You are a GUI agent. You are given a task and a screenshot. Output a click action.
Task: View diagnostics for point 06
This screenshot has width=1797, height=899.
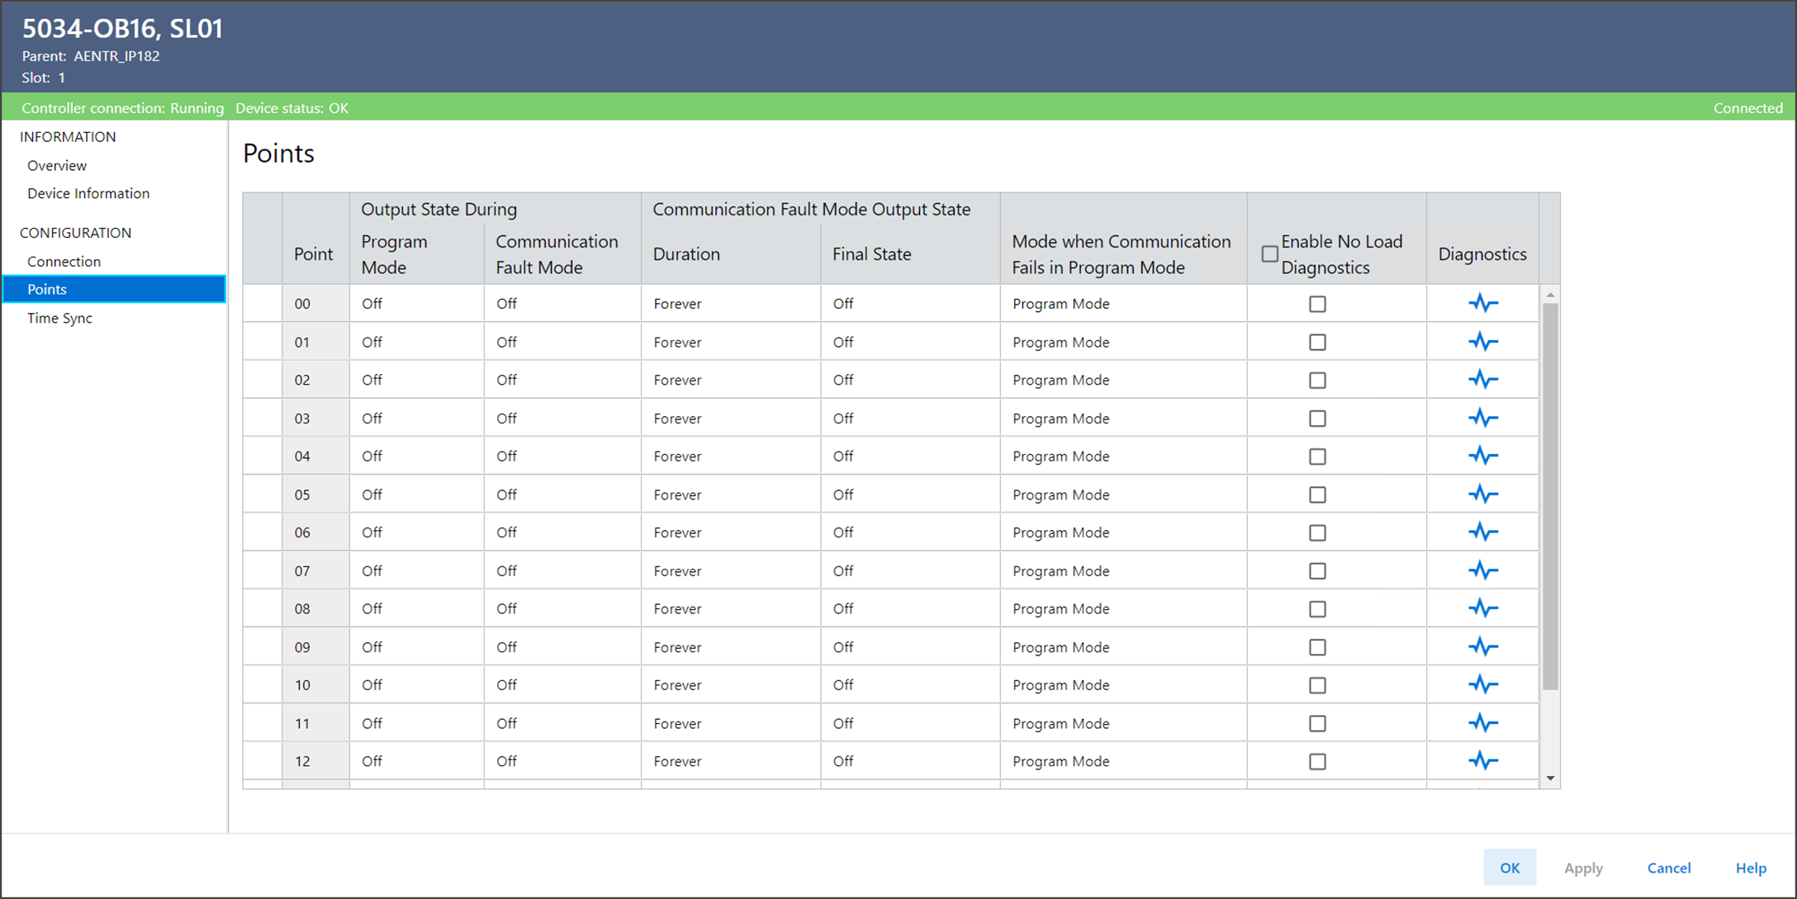(x=1482, y=532)
